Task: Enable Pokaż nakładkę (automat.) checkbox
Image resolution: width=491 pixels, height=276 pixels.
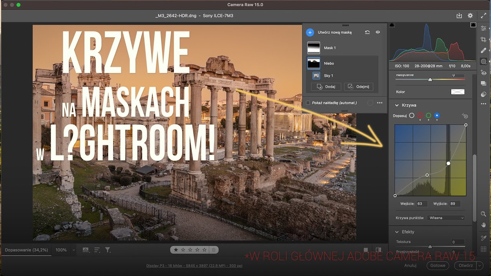Action: [308, 103]
